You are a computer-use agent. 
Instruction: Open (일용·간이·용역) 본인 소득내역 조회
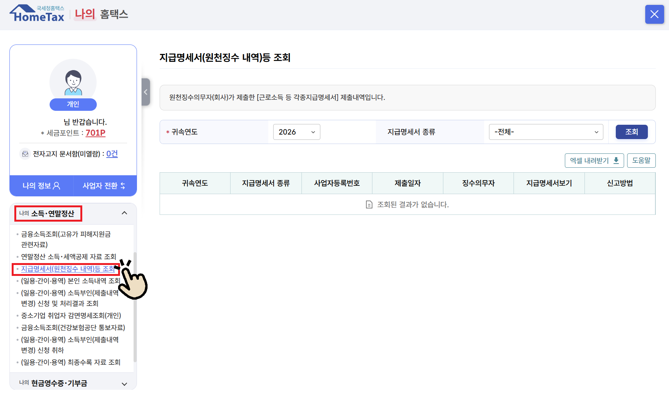(71, 281)
